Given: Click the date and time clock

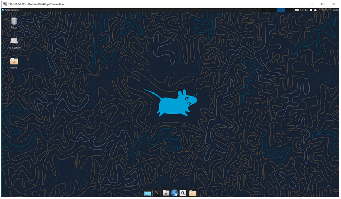Looking at the screenshot, I should [325, 10].
